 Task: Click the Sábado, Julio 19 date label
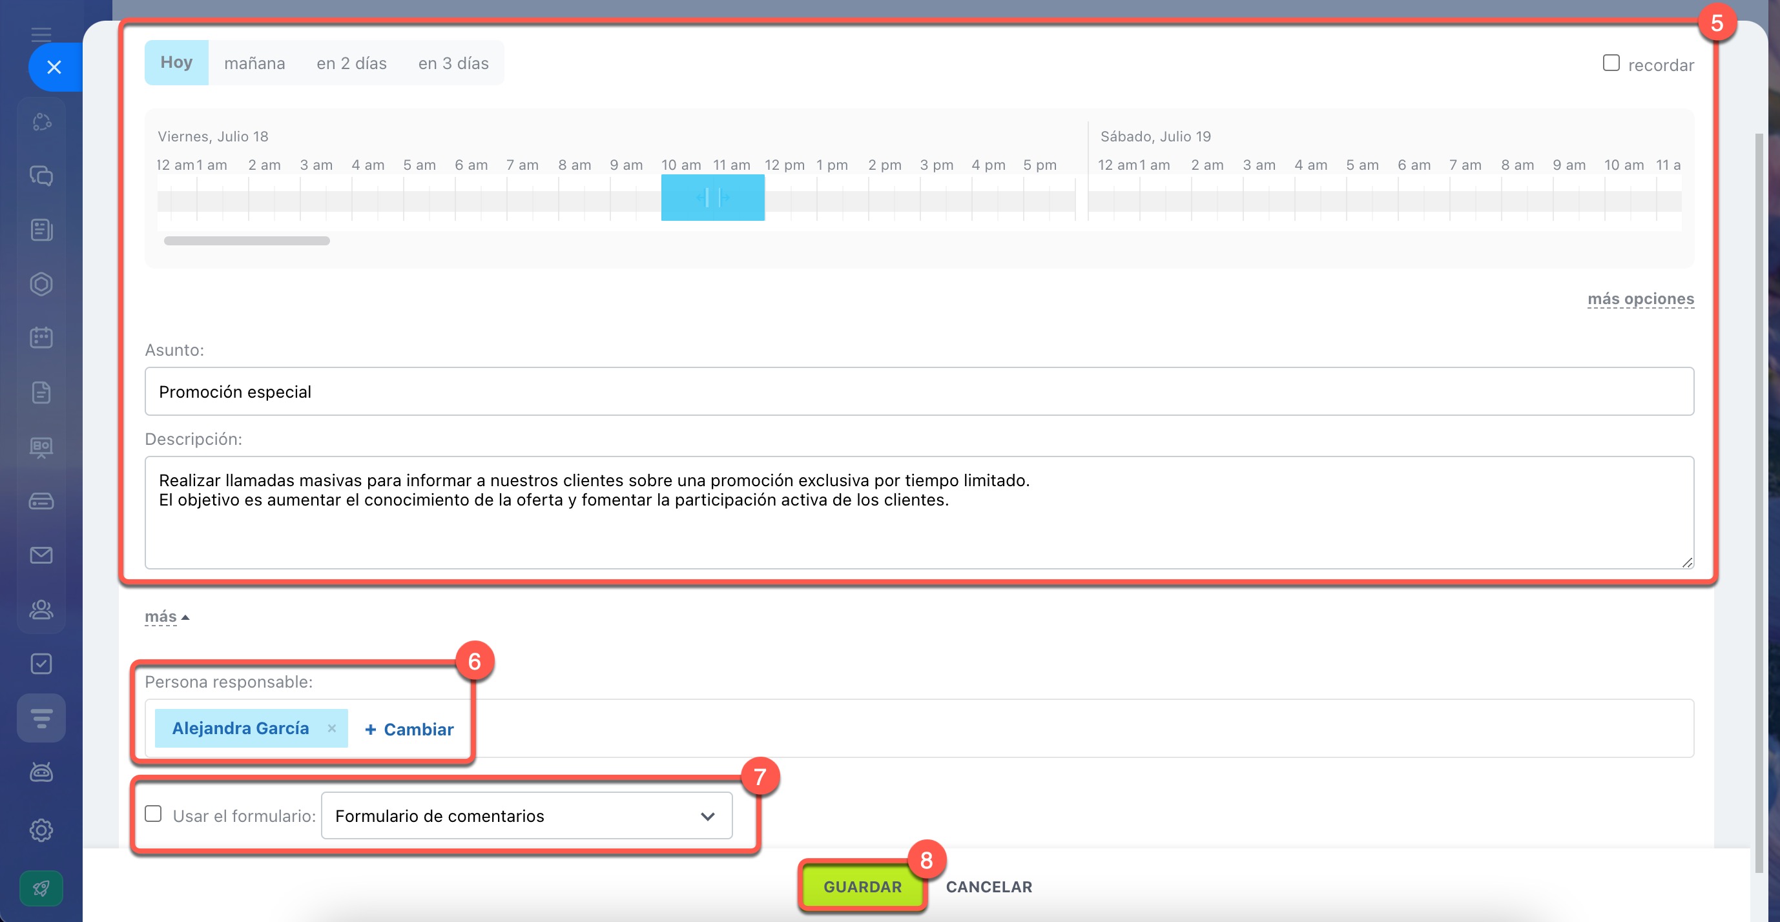(x=1155, y=136)
